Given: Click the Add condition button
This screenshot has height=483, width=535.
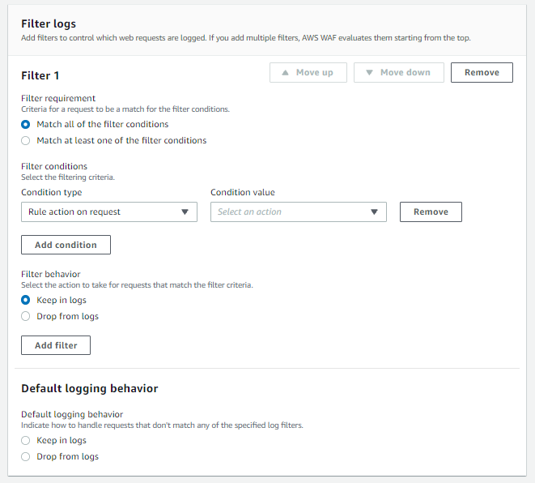Looking at the screenshot, I should [x=66, y=246].
